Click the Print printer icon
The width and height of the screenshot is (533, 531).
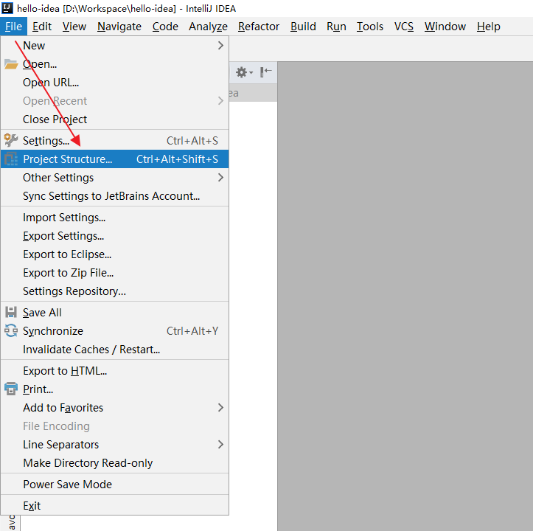point(11,389)
